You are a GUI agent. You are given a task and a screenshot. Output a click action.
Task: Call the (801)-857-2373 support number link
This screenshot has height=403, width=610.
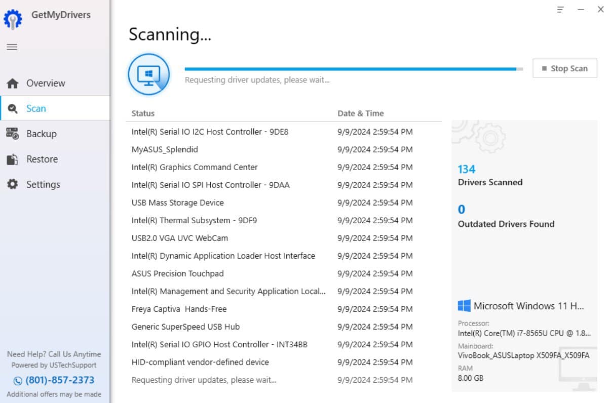click(x=60, y=380)
